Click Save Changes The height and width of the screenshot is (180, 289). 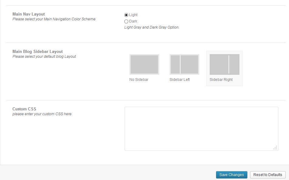point(232,175)
